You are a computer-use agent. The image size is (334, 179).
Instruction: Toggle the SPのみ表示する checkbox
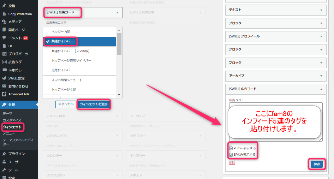tap(231, 155)
